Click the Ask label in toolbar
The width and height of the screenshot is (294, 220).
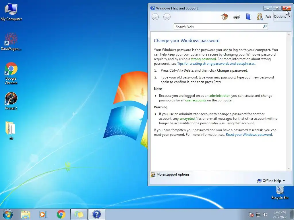pos(268,17)
